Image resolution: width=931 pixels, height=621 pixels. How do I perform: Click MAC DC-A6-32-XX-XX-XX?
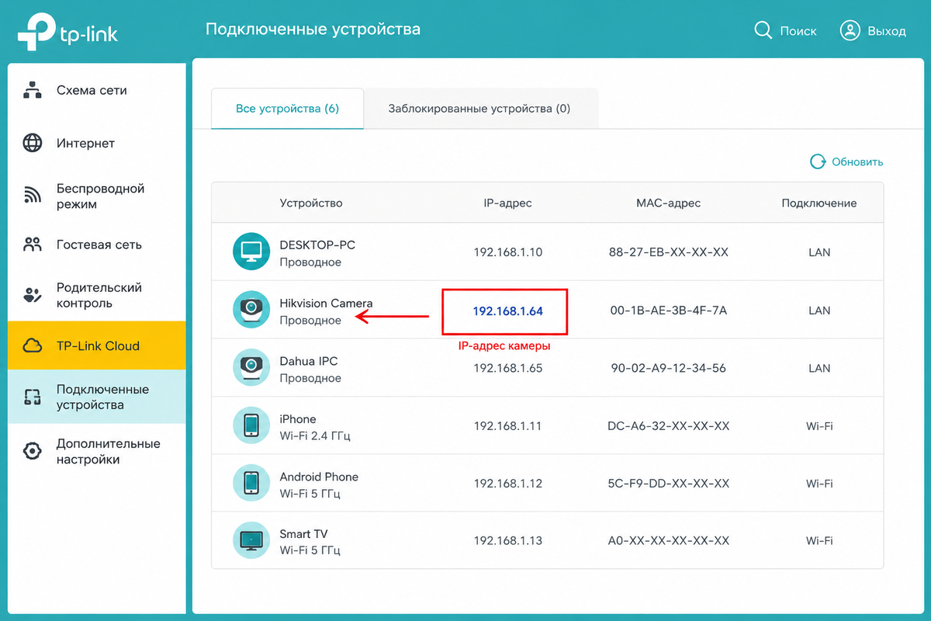pyautogui.click(x=669, y=426)
